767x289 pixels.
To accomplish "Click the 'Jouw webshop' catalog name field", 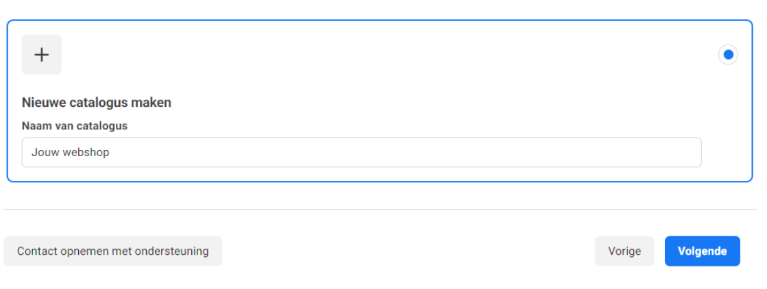I will click(x=361, y=152).
